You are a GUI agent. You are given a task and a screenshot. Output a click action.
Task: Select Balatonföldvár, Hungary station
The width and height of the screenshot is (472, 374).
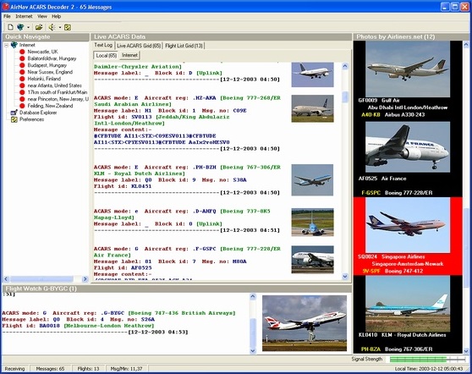point(52,58)
